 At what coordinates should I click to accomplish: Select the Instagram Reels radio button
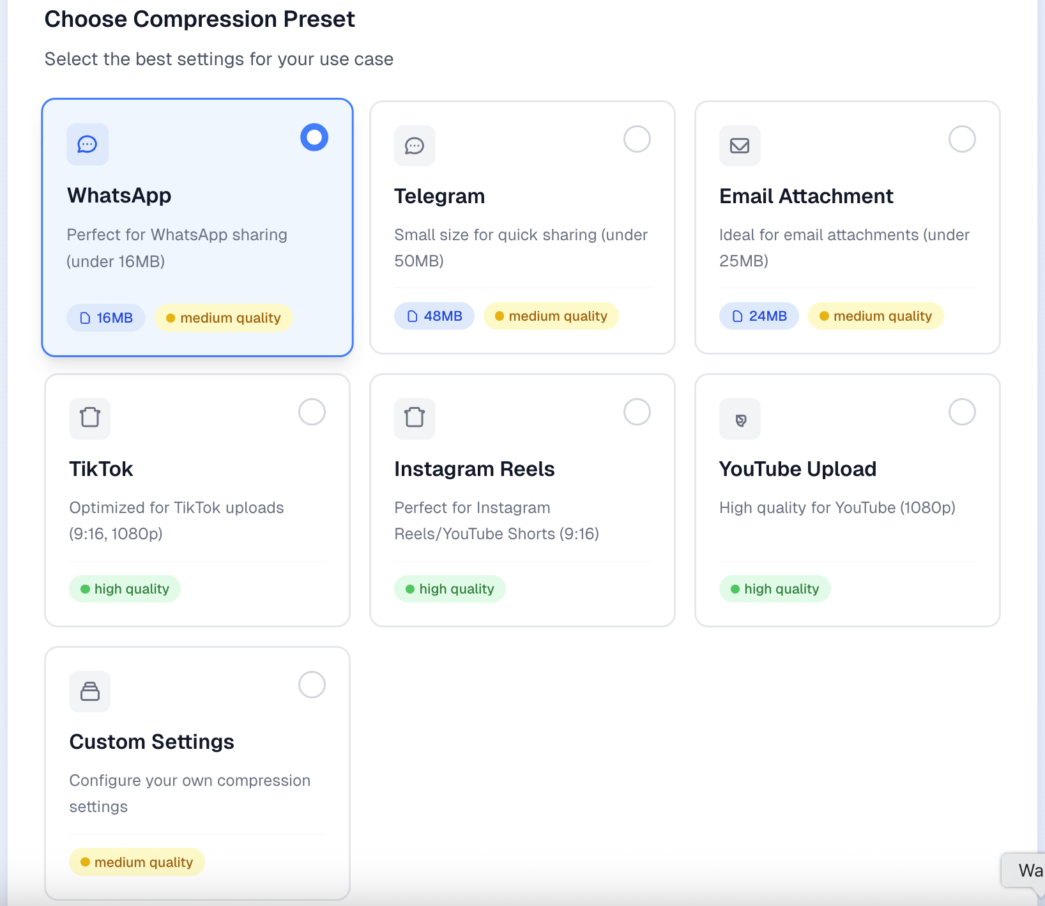pyautogui.click(x=637, y=411)
